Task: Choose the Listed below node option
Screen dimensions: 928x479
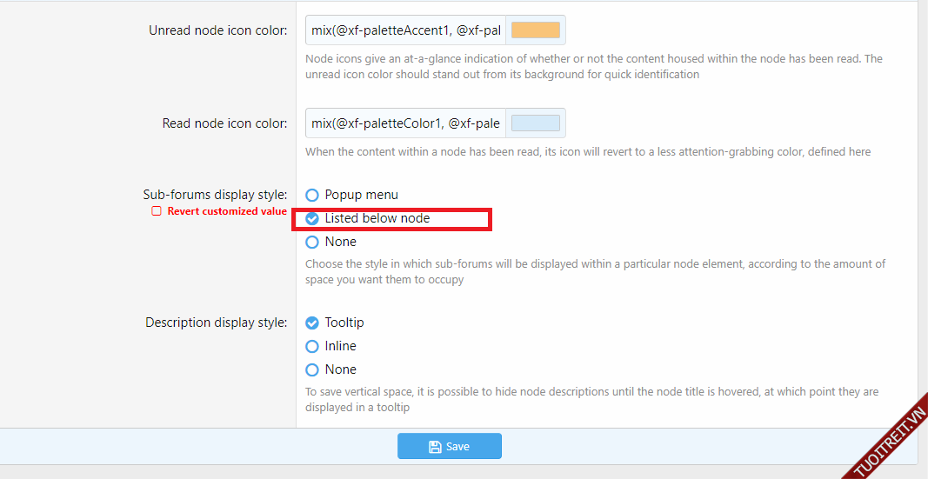Action: 312,219
